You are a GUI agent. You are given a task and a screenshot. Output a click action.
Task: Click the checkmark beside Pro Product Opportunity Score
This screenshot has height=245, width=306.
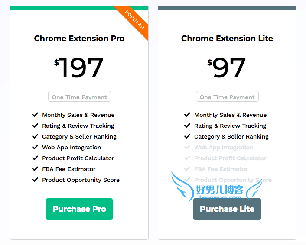pos(35,180)
